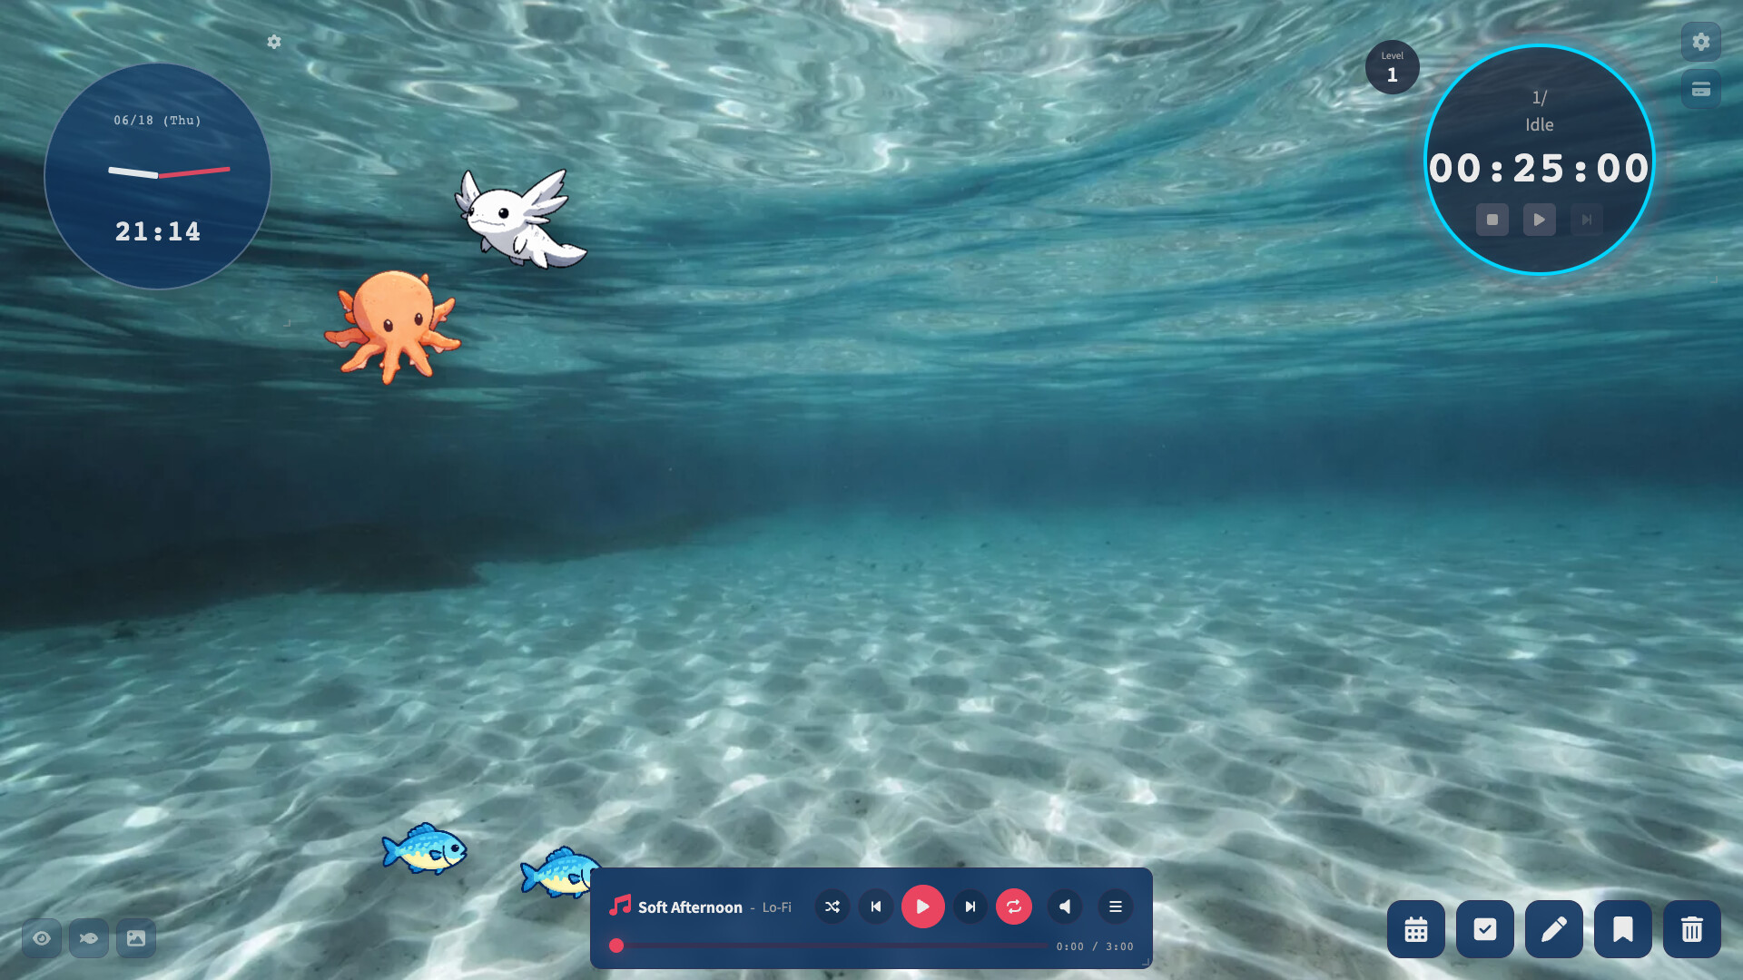The width and height of the screenshot is (1743, 980).
Task: Click the 21:14 digital clock time
Action: (x=158, y=231)
